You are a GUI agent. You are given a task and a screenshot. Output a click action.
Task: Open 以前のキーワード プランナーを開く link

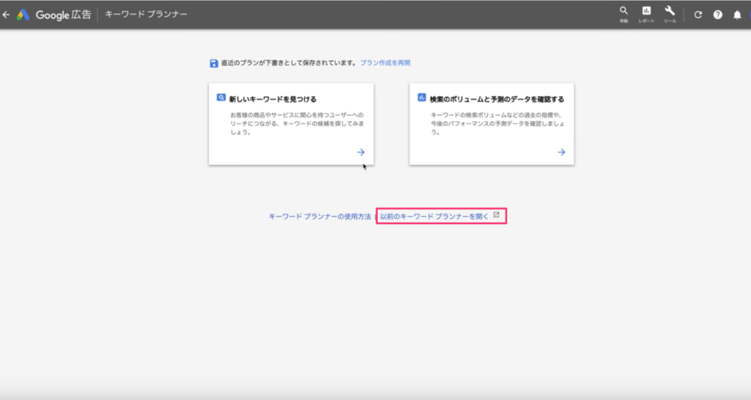434,217
